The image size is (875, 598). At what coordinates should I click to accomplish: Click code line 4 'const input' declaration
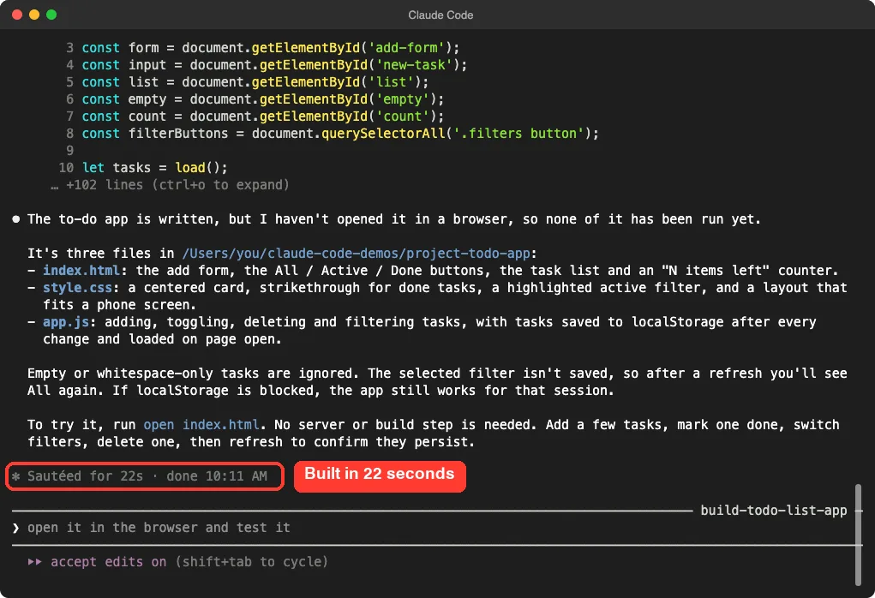(x=274, y=65)
